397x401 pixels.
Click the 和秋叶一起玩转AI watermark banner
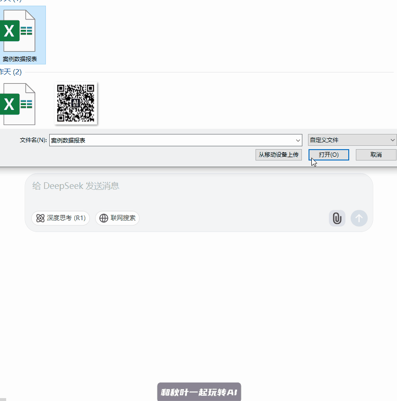[199, 392]
